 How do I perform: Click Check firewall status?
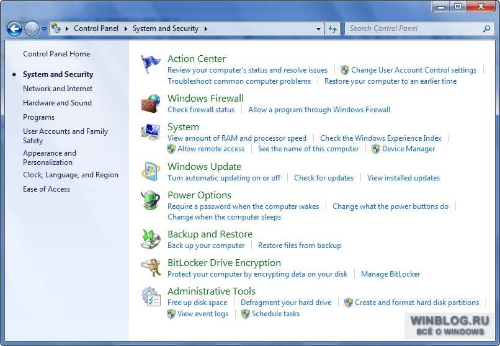[201, 110]
